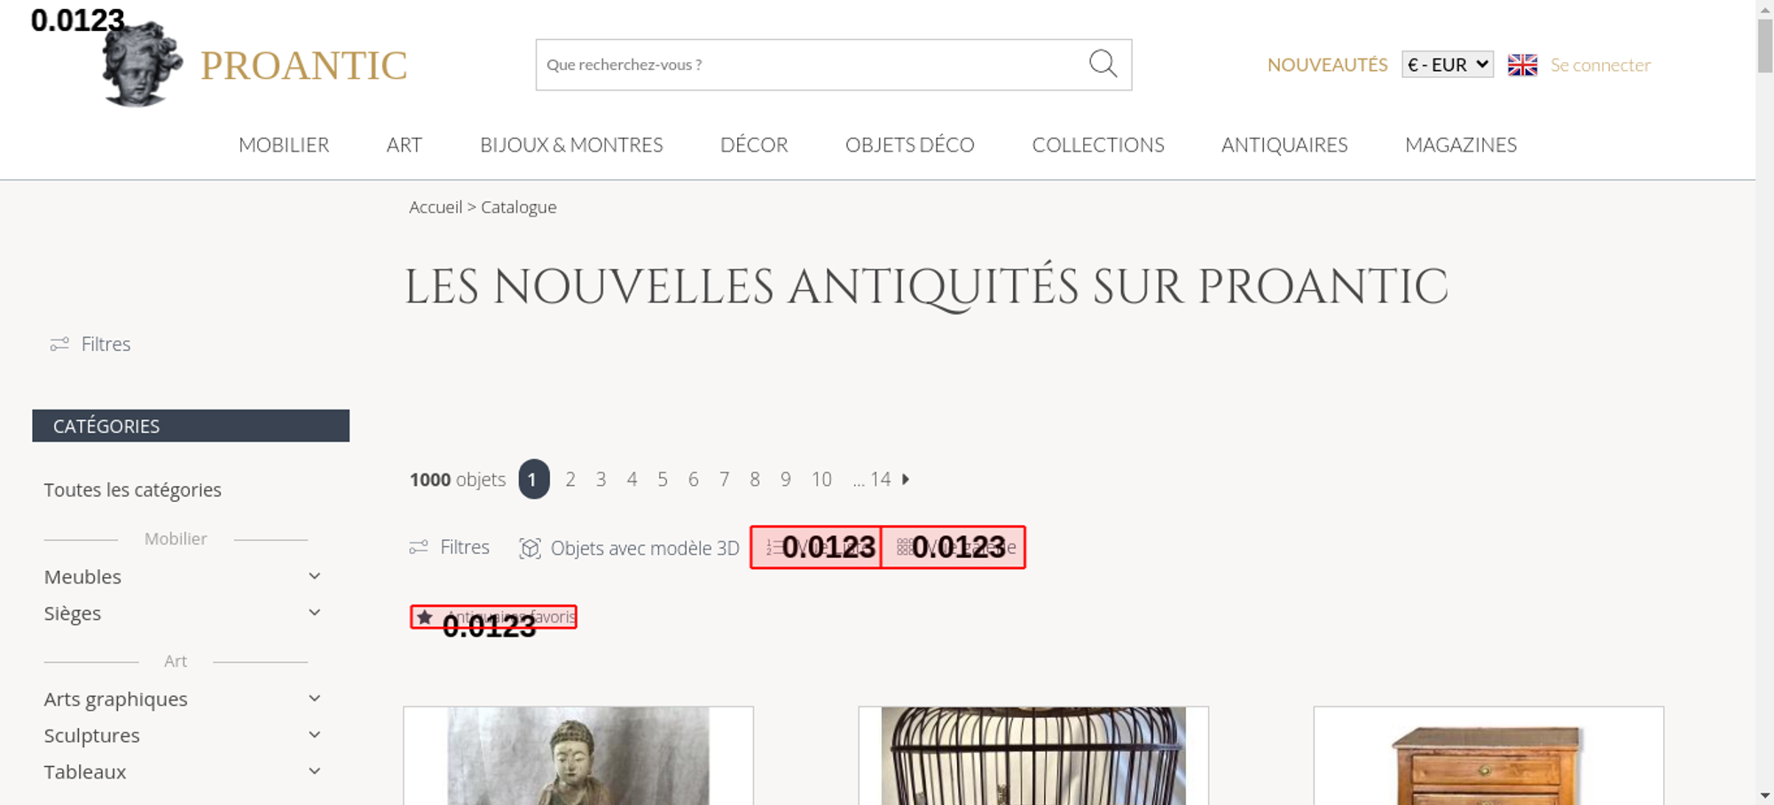Screen dimensions: 1774x805
Task: Switch to grid view display
Action: click(x=954, y=547)
